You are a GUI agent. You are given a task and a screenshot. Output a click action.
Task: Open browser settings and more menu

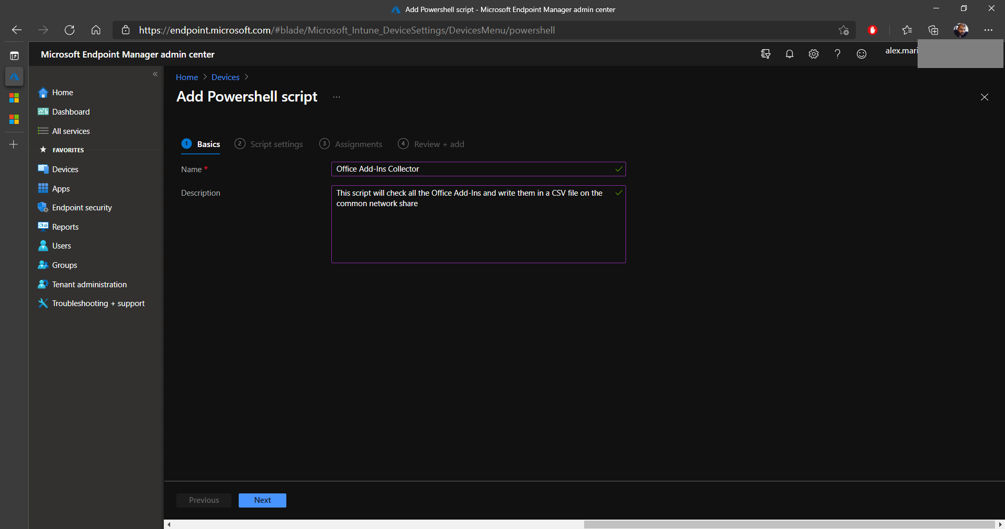click(988, 30)
